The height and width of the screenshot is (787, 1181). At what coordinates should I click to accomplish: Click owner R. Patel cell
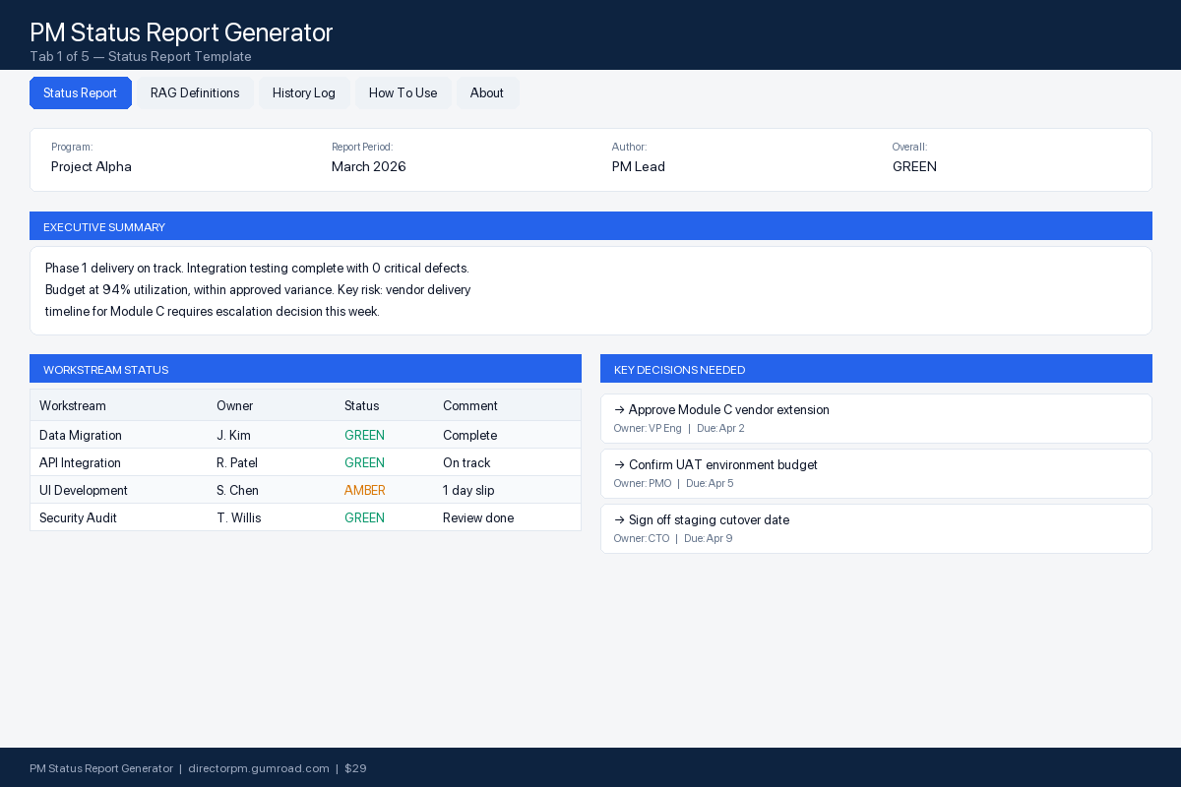pyautogui.click(x=237, y=462)
